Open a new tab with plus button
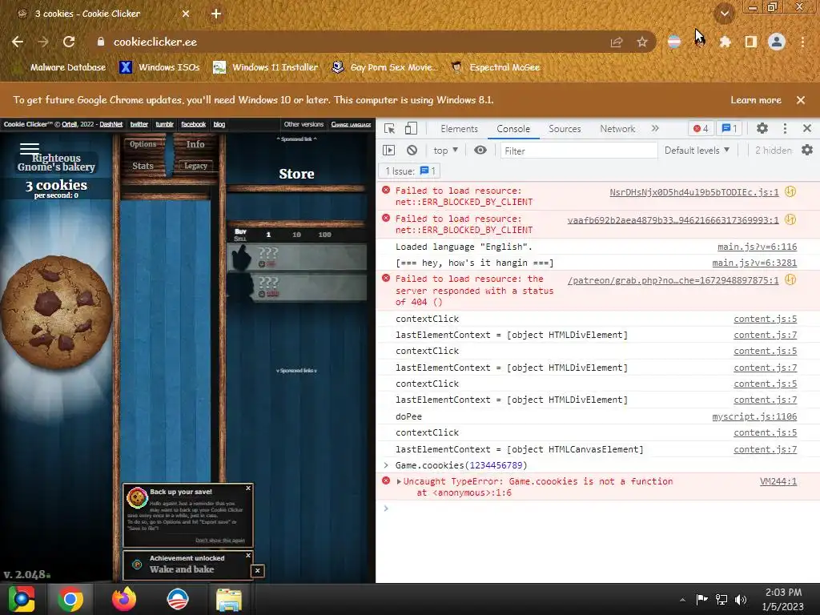The height and width of the screenshot is (615, 820). click(x=216, y=14)
